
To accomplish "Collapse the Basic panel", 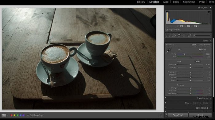I will click(210, 41).
